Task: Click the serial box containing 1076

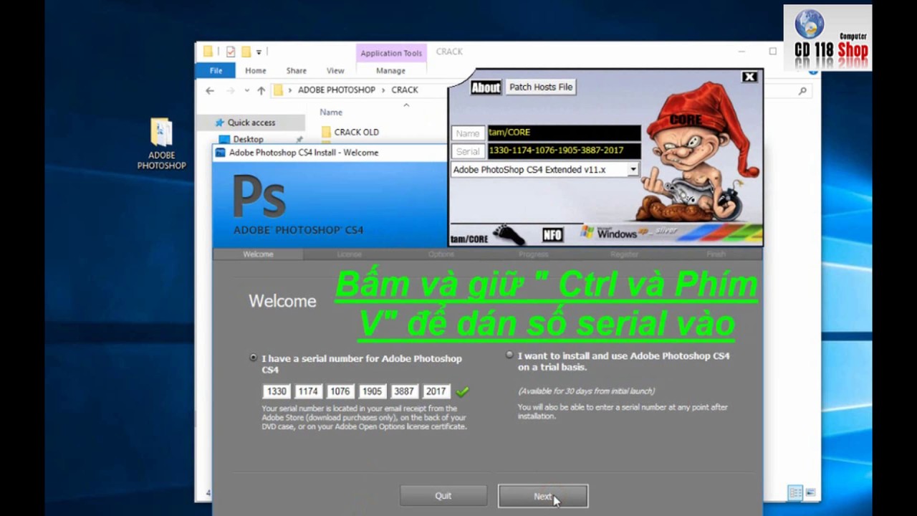Action: [340, 391]
